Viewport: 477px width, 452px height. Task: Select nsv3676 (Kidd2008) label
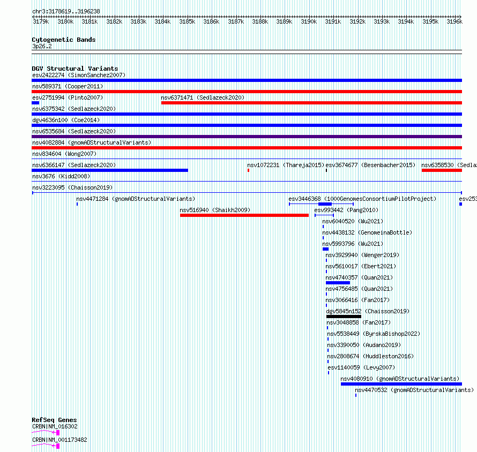click(x=61, y=176)
